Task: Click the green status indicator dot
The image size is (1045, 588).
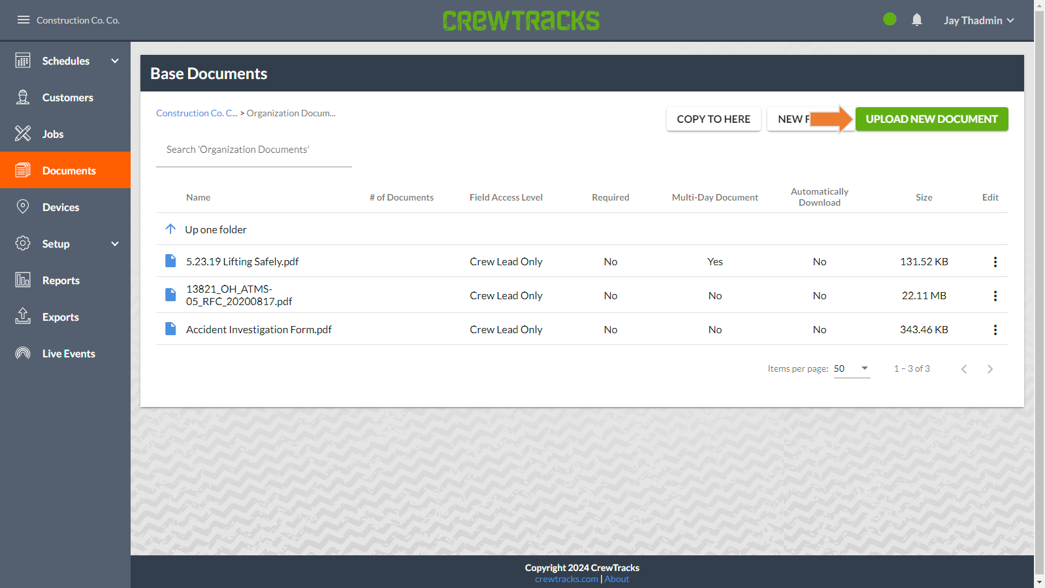Action: [890, 20]
